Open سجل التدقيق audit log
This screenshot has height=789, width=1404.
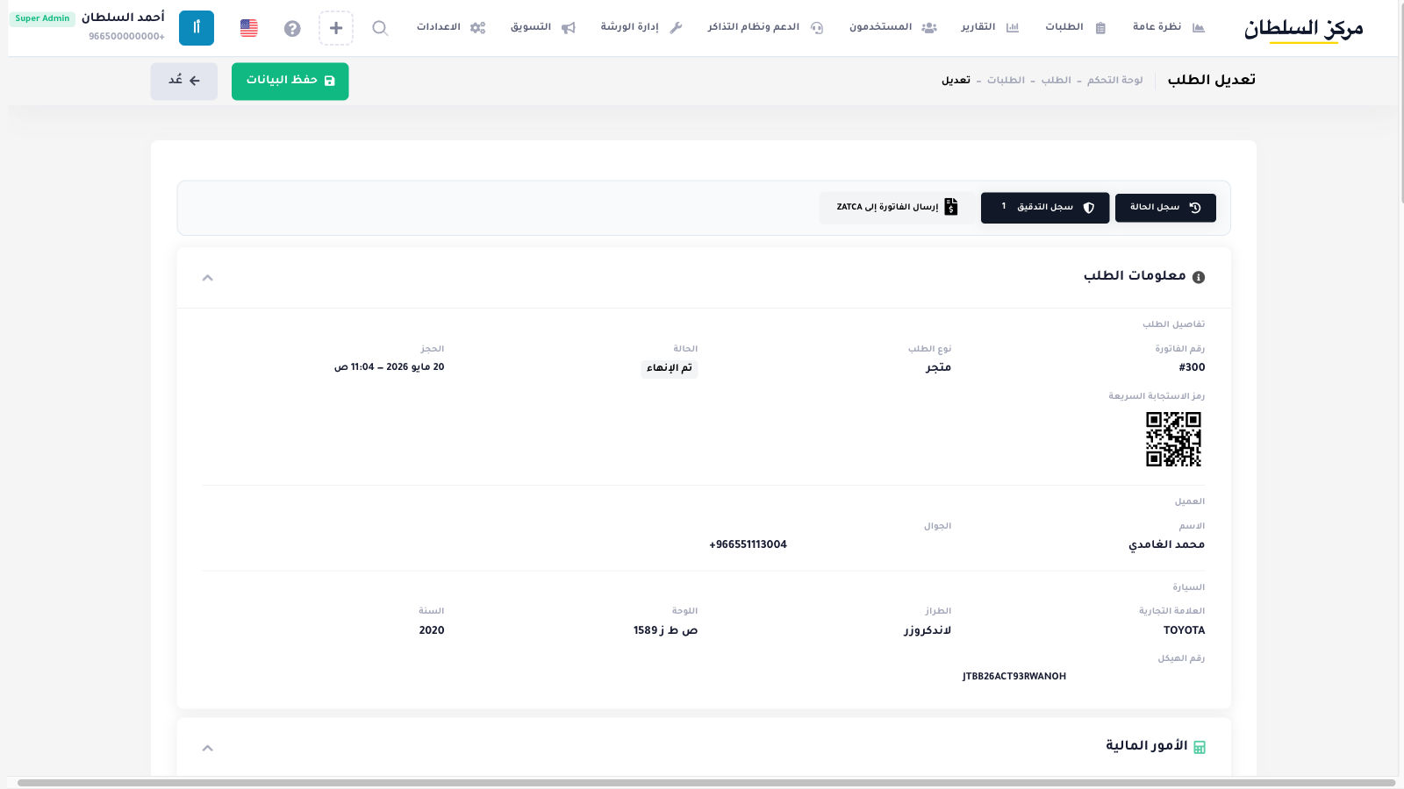pyautogui.click(x=1045, y=208)
